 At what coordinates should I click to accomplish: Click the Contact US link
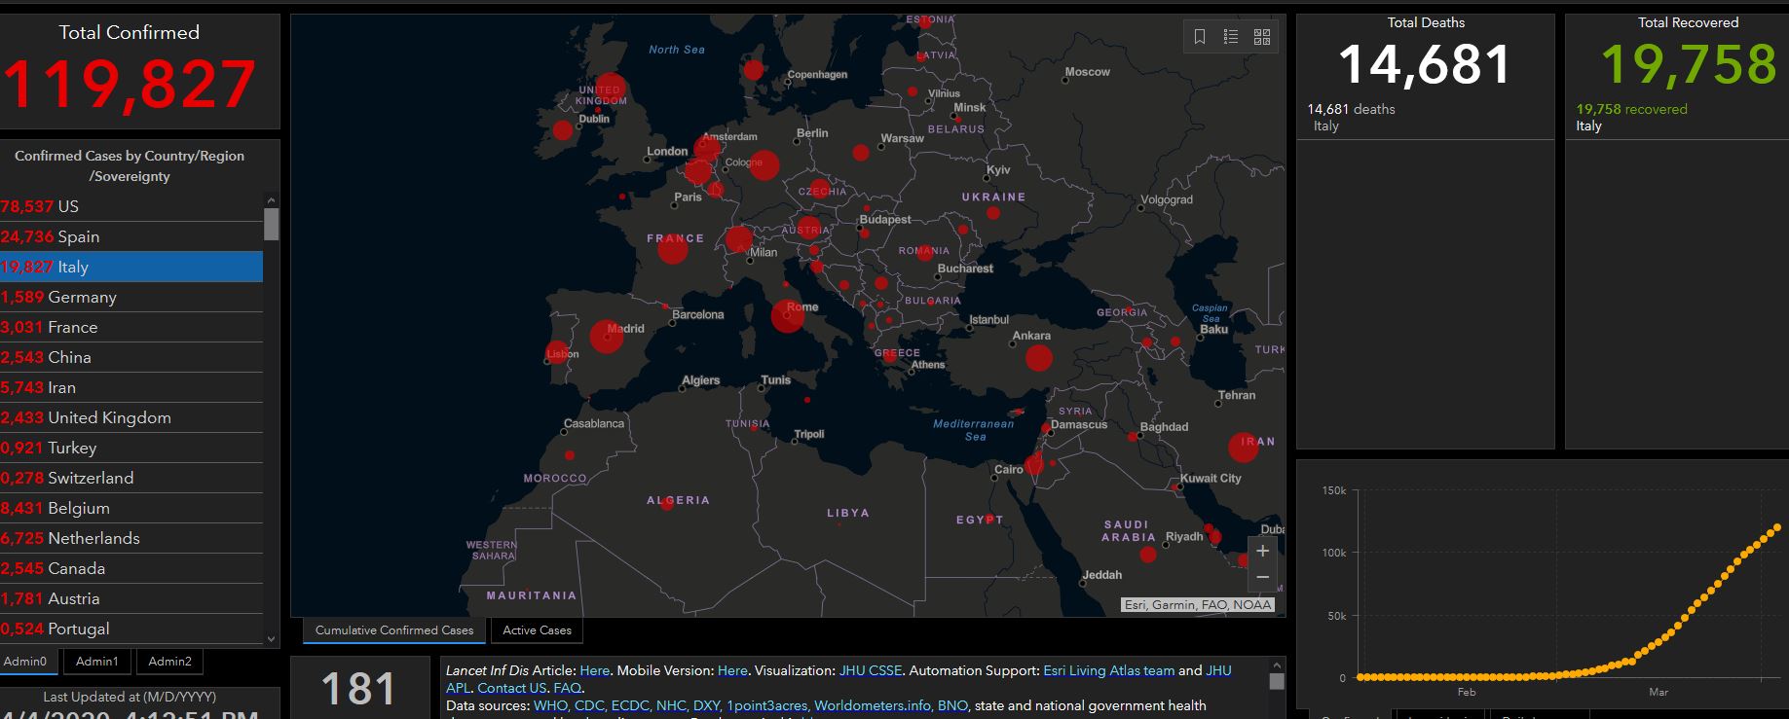(x=512, y=688)
